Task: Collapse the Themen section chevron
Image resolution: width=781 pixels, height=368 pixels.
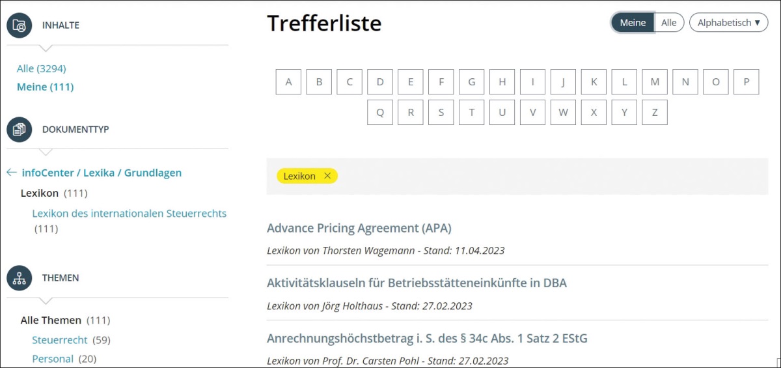Action: click(x=45, y=300)
